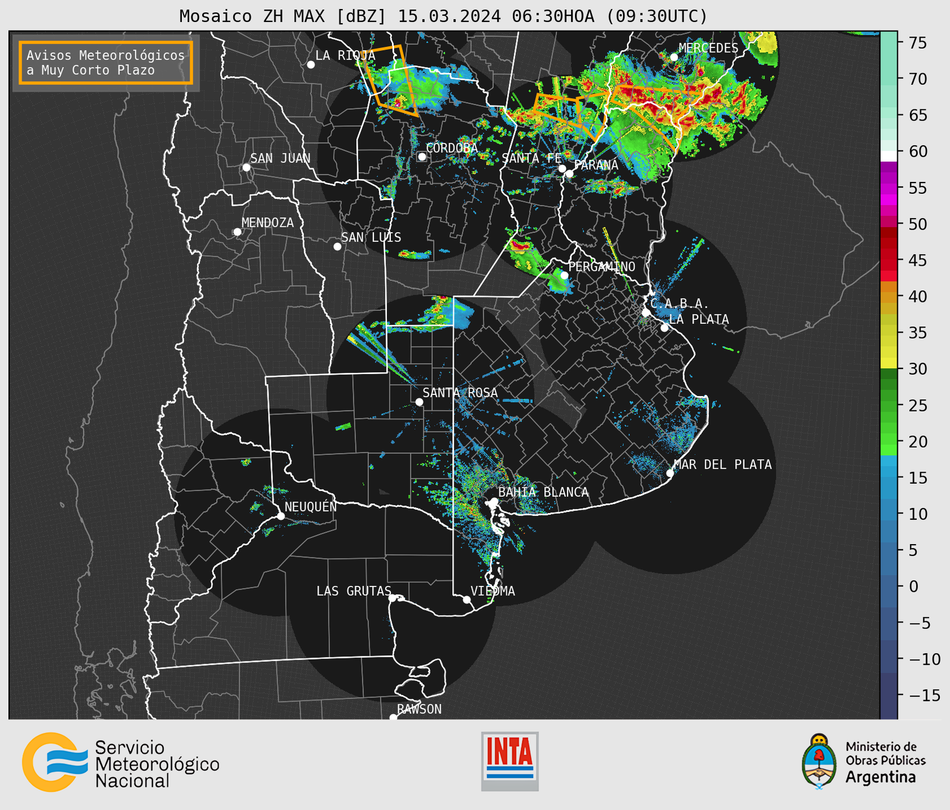Click the LA RIOJA city marker dot
Image resolution: width=950 pixels, height=810 pixels.
pyautogui.click(x=311, y=65)
